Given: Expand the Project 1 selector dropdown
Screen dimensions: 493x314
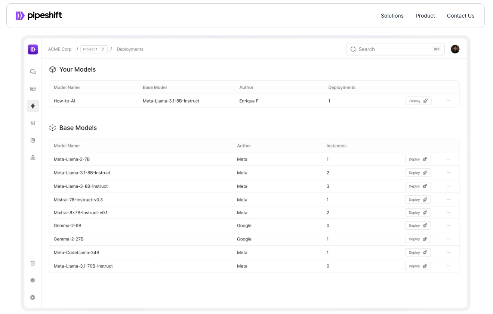Looking at the screenshot, I should [94, 49].
